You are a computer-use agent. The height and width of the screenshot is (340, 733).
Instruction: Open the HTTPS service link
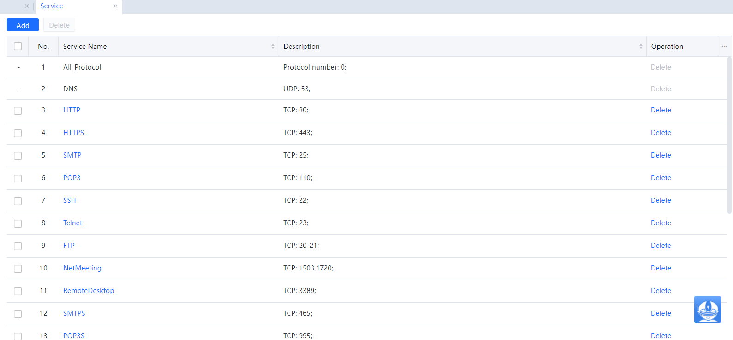coord(73,133)
